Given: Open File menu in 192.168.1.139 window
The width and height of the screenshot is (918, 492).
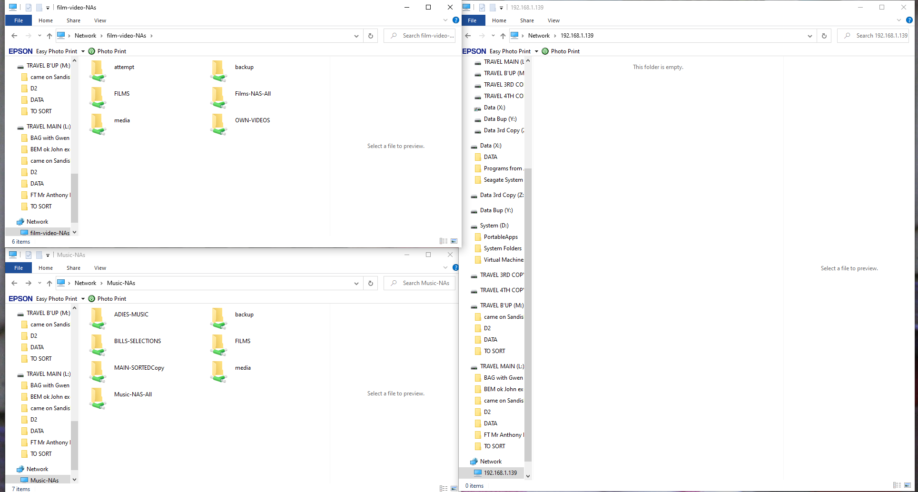Looking at the screenshot, I should pos(472,20).
